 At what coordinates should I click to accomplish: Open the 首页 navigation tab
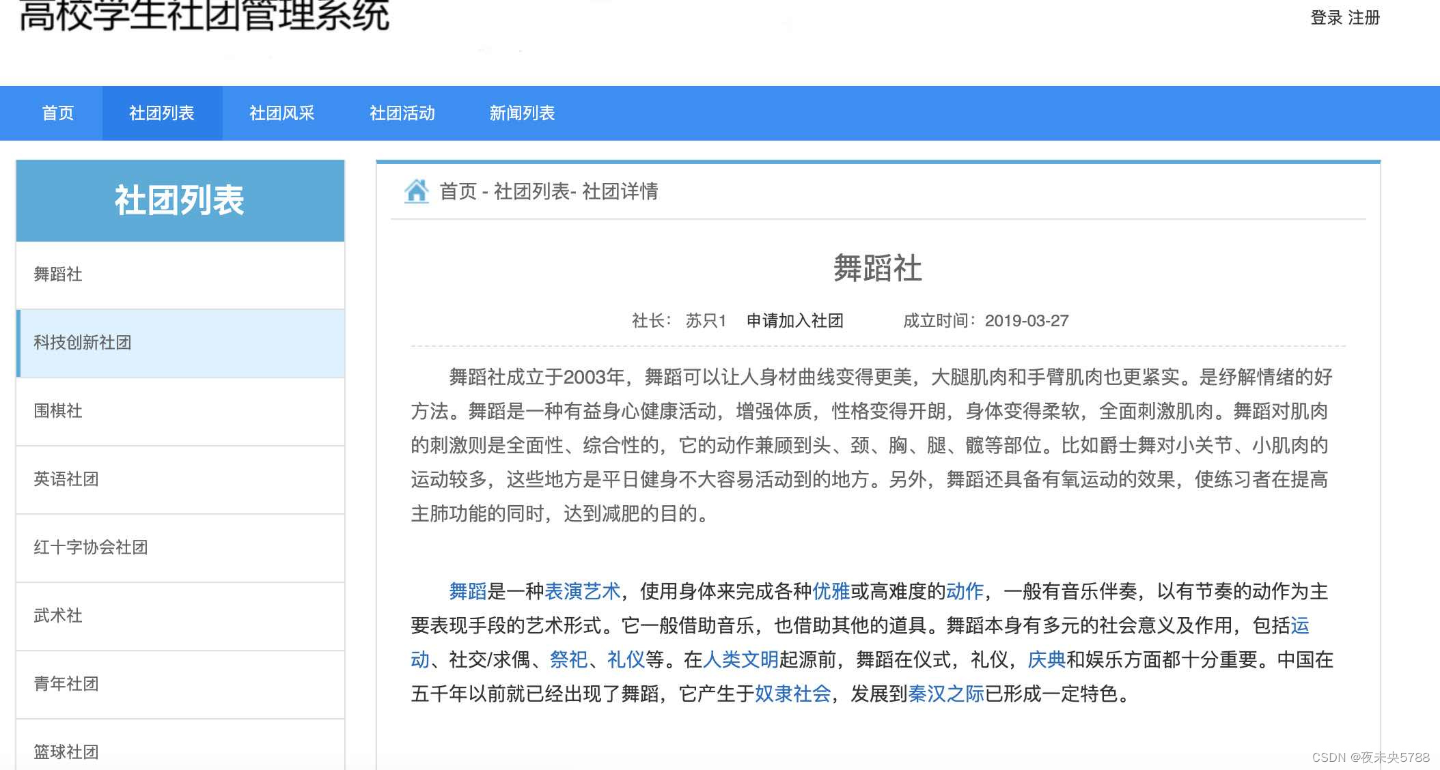[58, 113]
